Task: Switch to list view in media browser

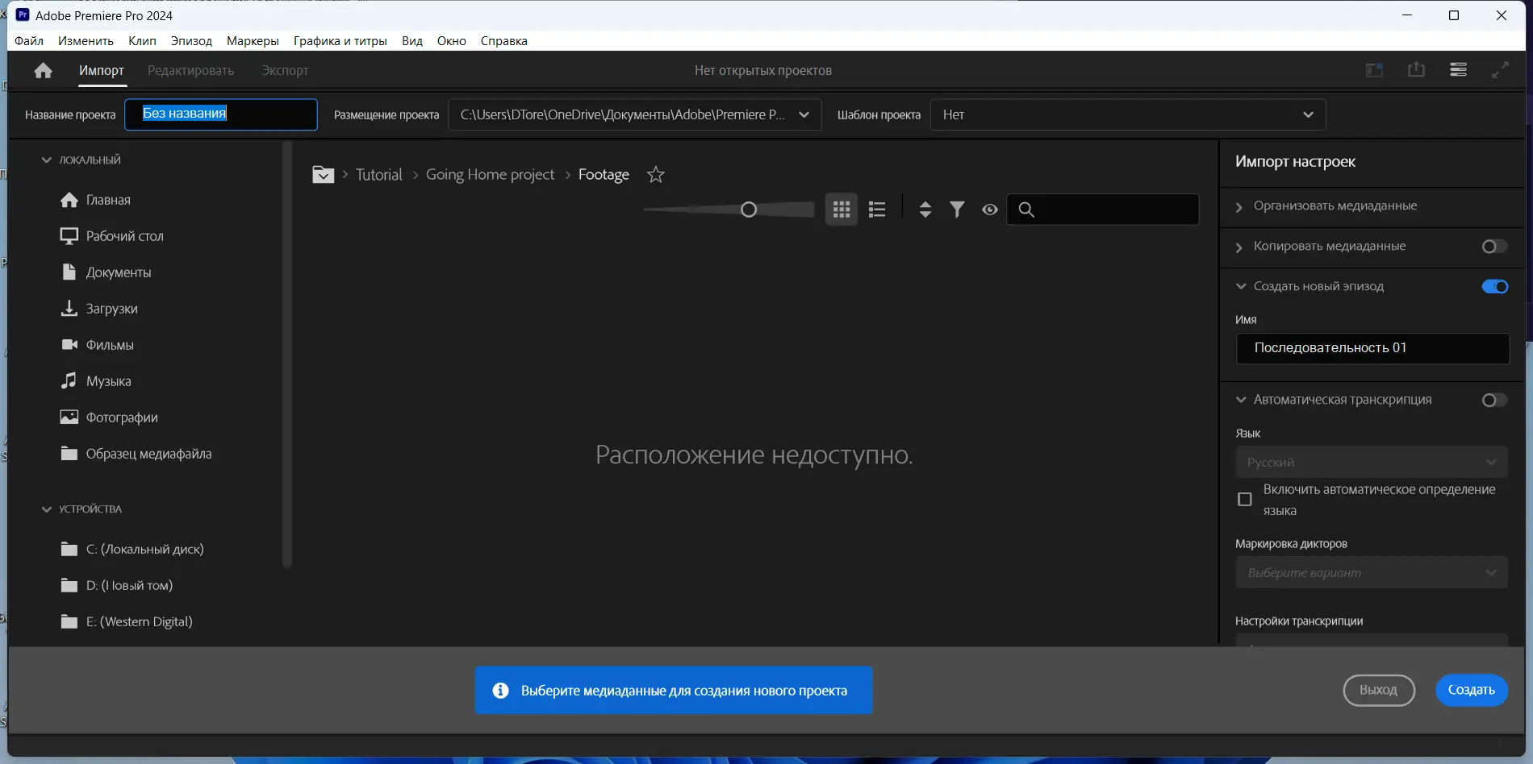Action: tap(876, 210)
